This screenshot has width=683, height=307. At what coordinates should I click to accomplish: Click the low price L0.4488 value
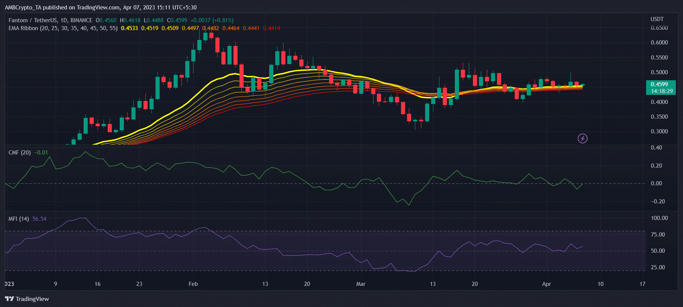coord(154,20)
